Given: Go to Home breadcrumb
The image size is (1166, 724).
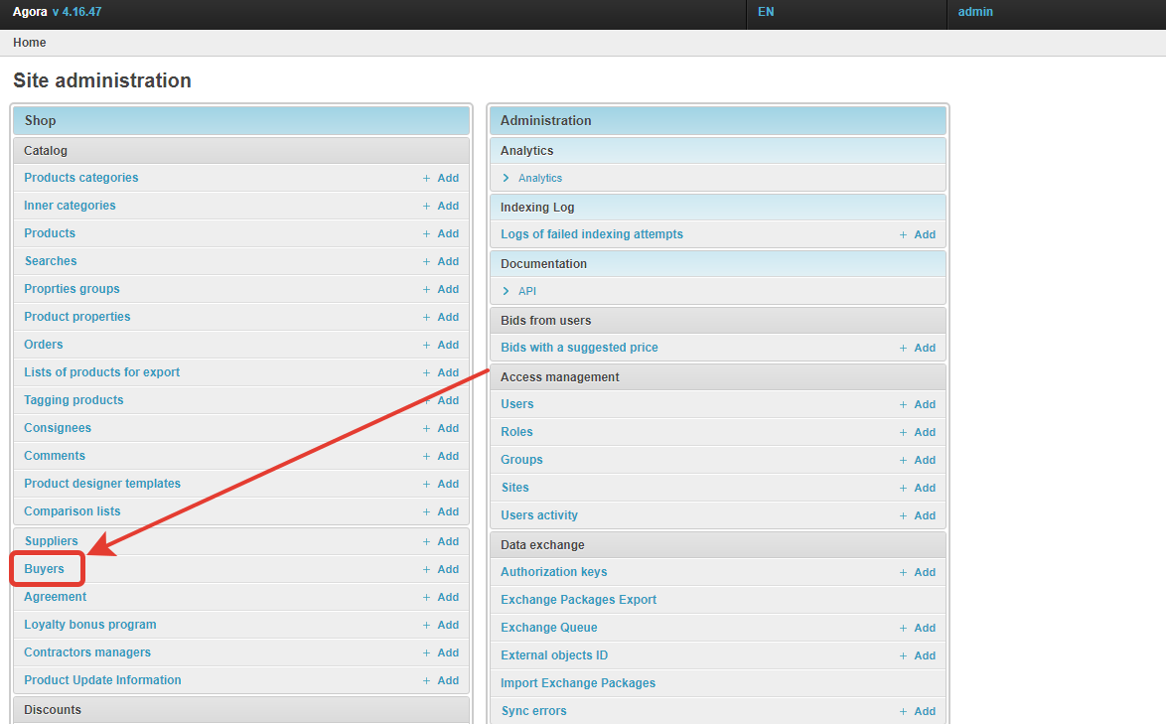Looking at the screenshot, I should tap(30, 43).
